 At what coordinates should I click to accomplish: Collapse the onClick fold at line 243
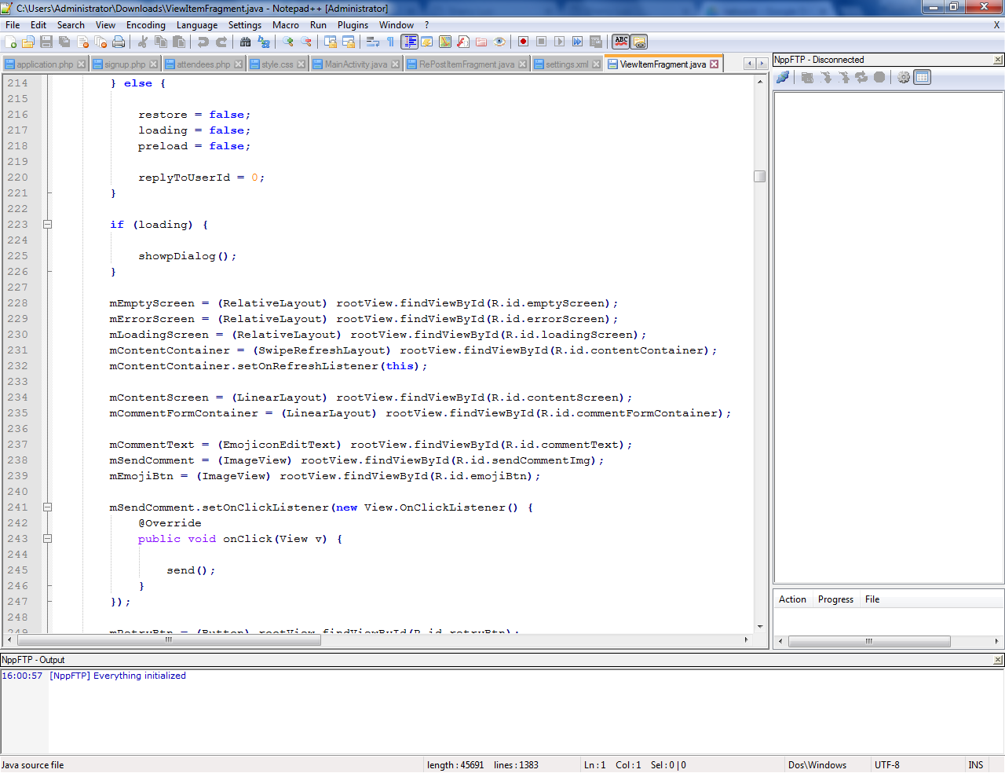(47, 539)
